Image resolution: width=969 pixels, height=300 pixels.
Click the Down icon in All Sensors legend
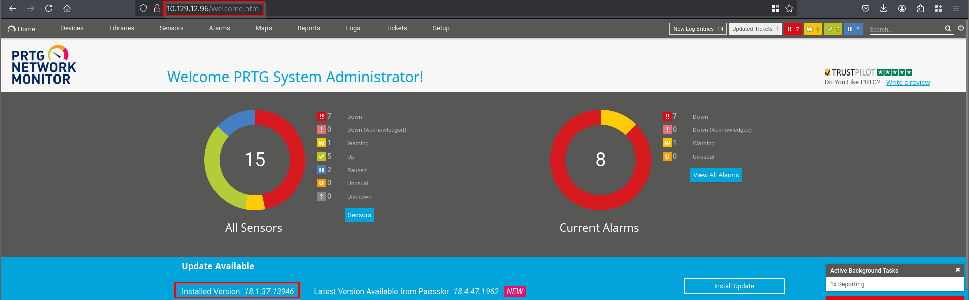321,116
